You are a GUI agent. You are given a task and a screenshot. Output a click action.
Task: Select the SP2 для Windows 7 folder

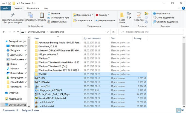90,54
